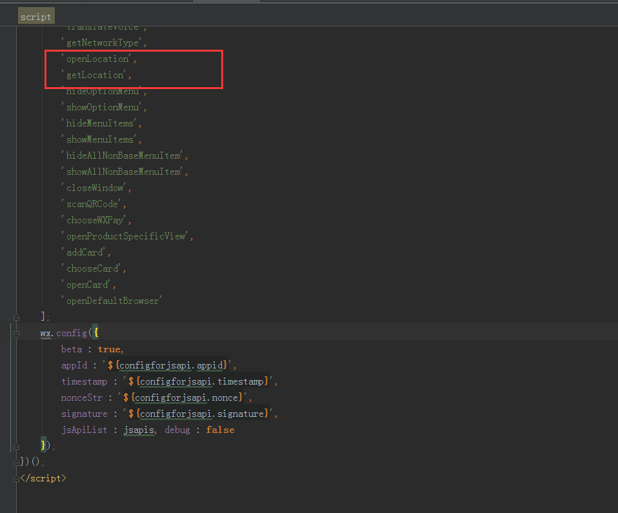Screen dimensions: 618x513
Task: Toggle fold marker at wx.config closing brace
Action: pos(16,447)
